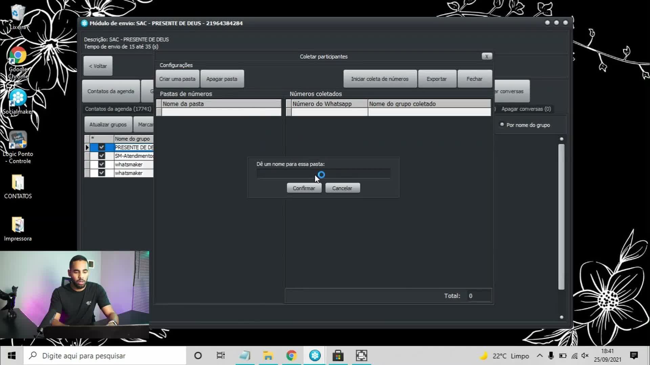Viewport: 650px width, 365px height.
Task: Open Task View in the taskbar
Action: point(221,356)
